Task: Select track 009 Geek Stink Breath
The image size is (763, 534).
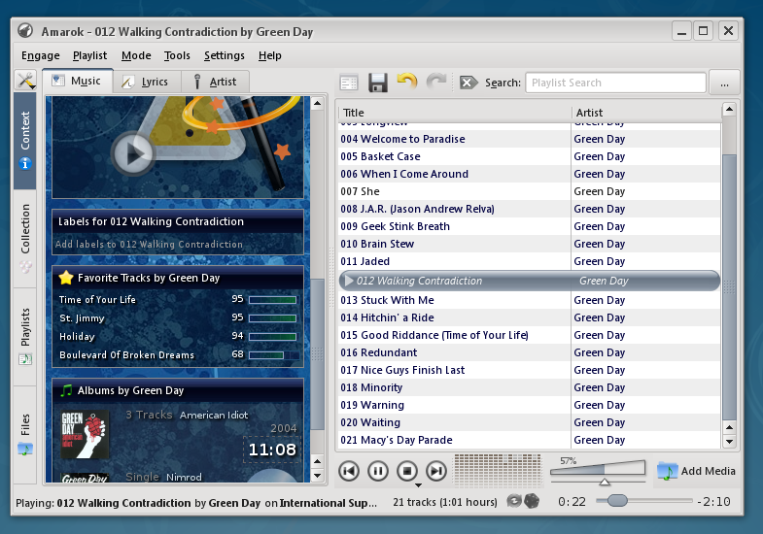Action: tap(530, 226)
